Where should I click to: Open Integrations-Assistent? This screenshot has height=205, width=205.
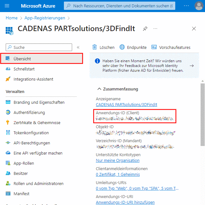pos(33,79)
